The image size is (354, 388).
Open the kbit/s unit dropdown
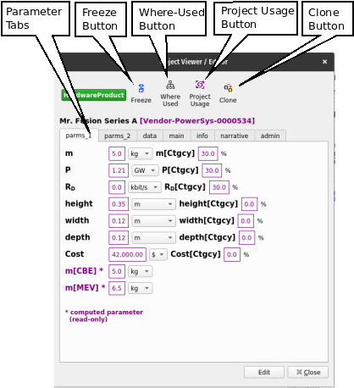tap(145, 187)
